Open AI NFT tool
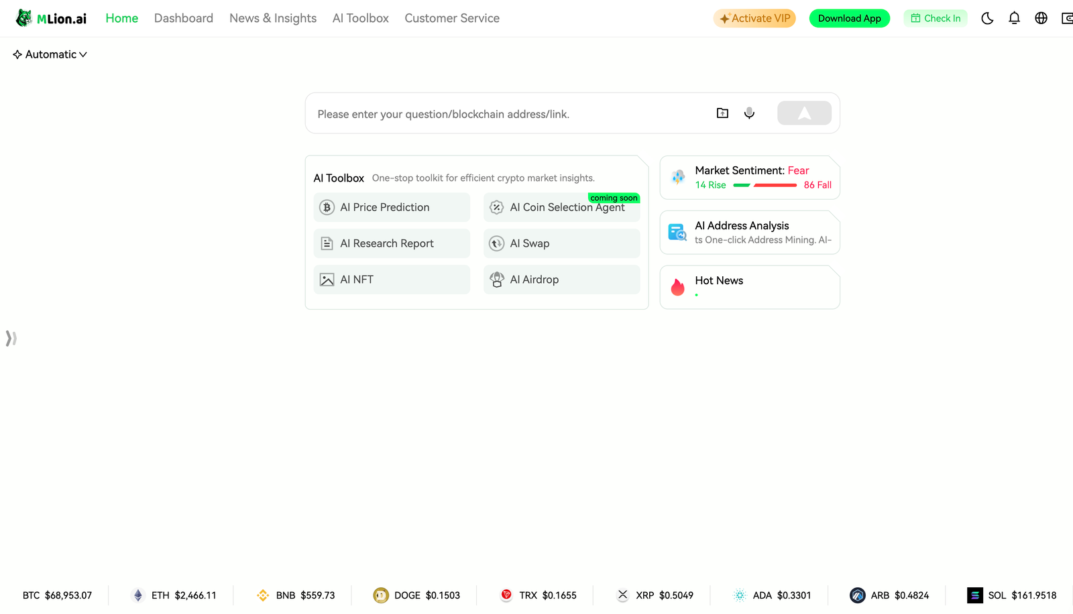This screenshot has height=614, width=1073. click(x=392, y=280)
